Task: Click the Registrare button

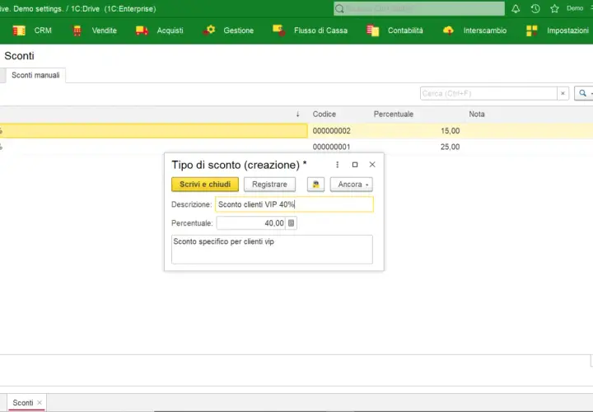Action: coord(269,185)
